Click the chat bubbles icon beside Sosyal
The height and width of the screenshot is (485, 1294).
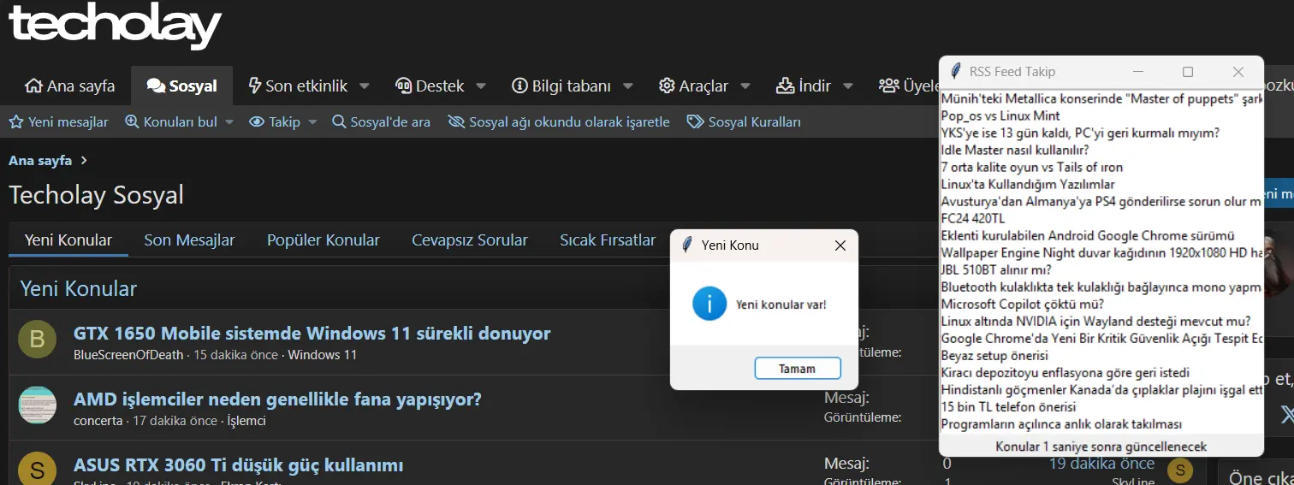pyautogui.click(x=156, y=86)
